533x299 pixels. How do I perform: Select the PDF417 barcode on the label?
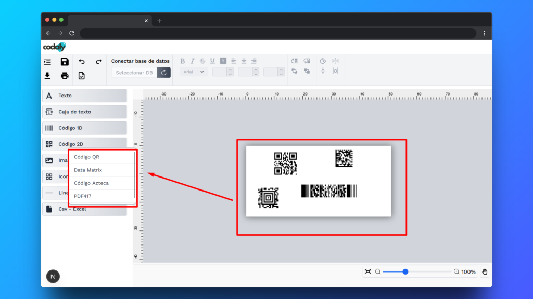[x=329, y=191]
